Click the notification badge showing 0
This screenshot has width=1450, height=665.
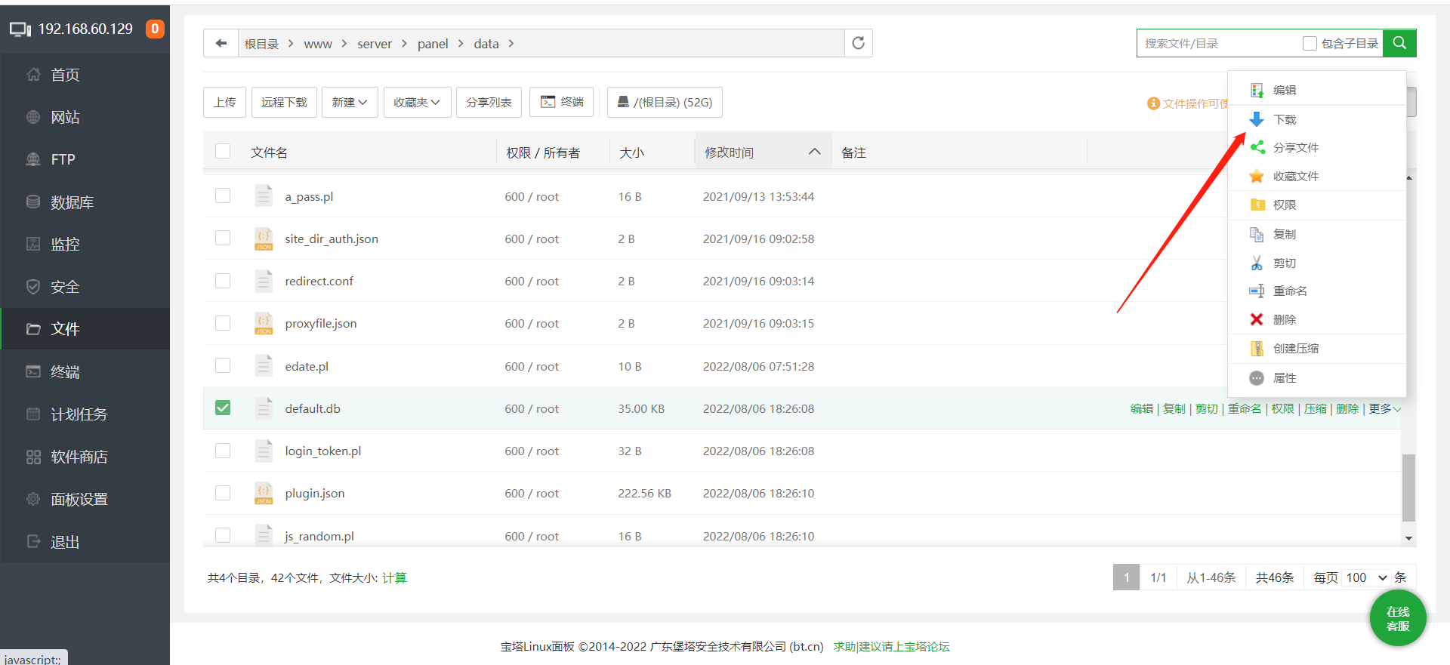coord(155,29)
